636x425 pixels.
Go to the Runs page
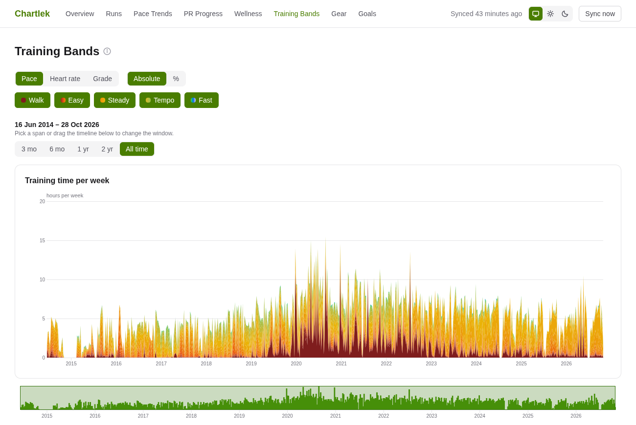point(114,14)
